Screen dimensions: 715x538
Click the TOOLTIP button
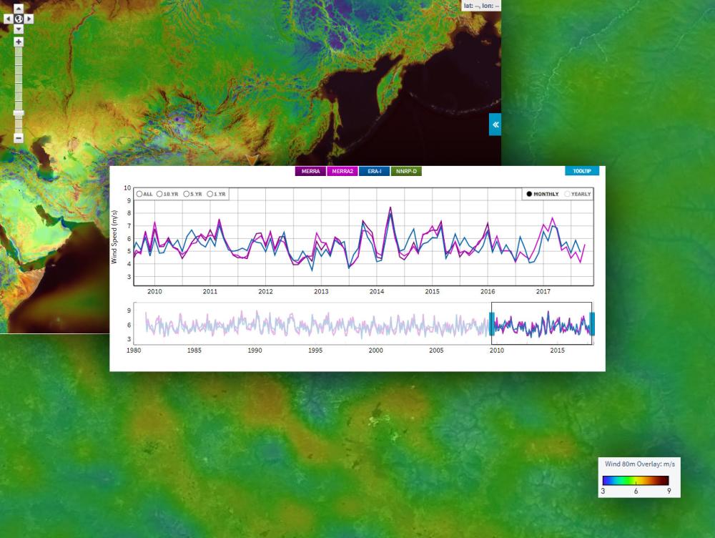coord(581,171)
